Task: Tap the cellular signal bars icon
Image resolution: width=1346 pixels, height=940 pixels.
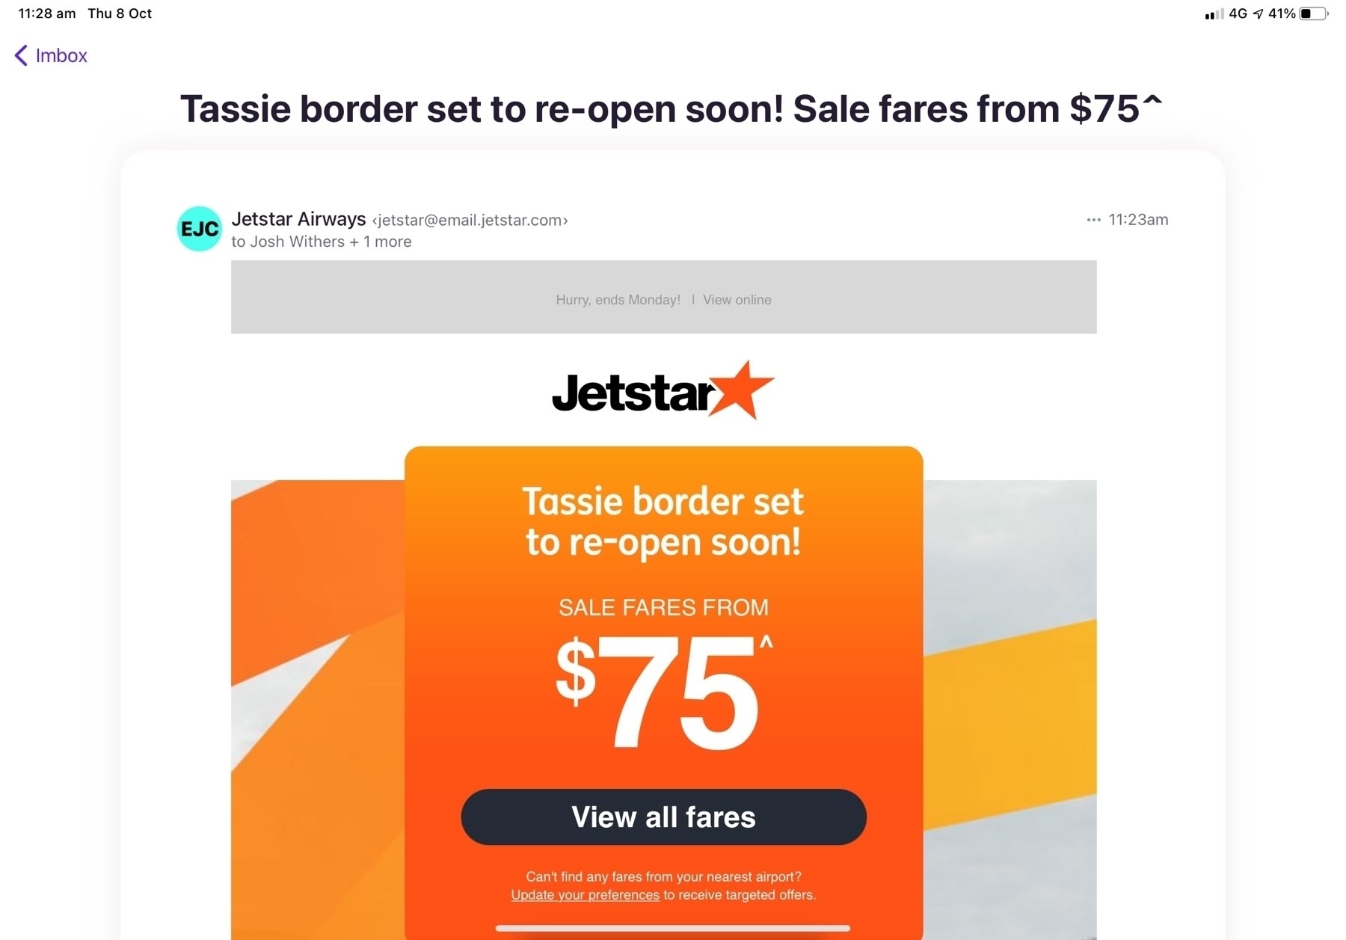Action: click(1214, 14)
